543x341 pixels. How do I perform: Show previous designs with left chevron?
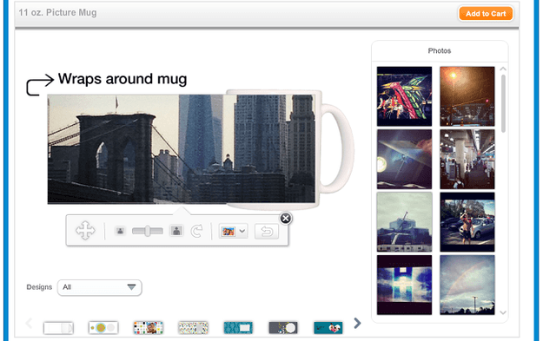coord(29,324)
